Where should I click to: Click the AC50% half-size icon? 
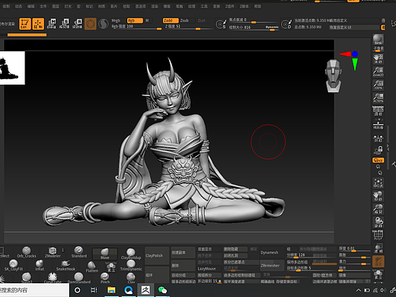378,98
